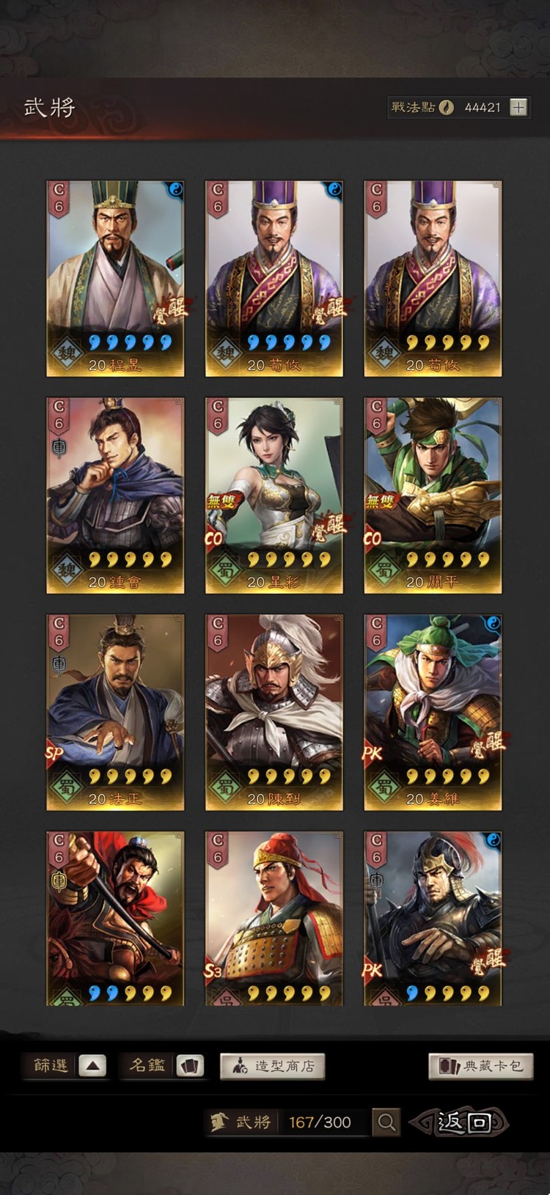Screen dimensions: 550x1195
Task: Open the 造型商店 costume shop
Action: point(272,1066)
